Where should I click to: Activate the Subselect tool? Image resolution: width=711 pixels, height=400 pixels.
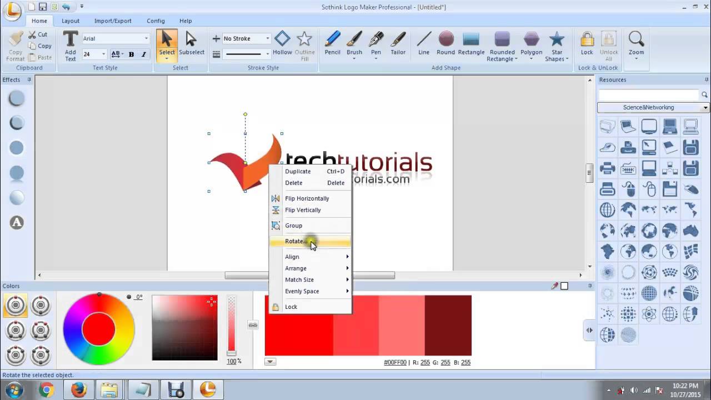[192, 43]
